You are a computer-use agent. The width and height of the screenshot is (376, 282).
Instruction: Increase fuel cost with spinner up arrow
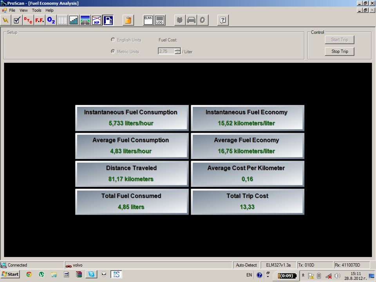pyautogui.click(x=178, y=50)
